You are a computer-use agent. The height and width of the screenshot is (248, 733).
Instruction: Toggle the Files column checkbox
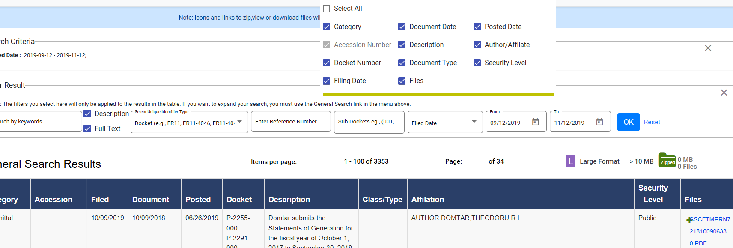point(402,81)
